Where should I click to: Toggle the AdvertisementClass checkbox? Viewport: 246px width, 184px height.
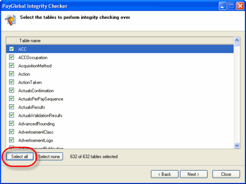(12, 132)
